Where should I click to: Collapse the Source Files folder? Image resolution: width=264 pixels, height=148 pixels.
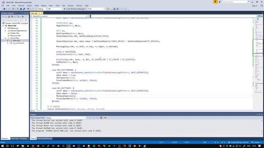tap(5, 38)
